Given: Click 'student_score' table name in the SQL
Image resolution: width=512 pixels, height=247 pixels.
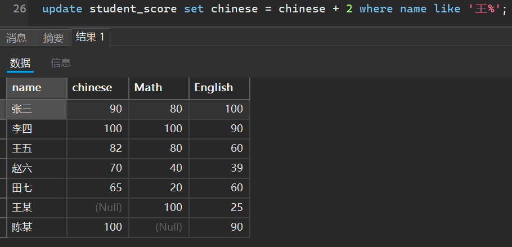Looking at the screenshot, I should (x=133, y=9).
